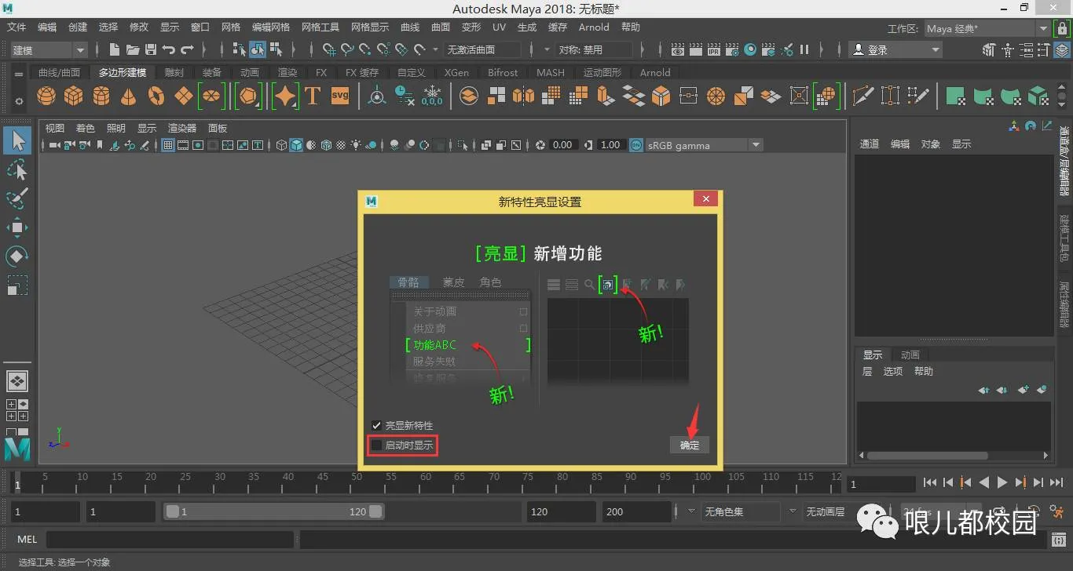This screenshot has height=571, width=1073.
Task: Click the redo arrow icon
Action: click(x=187, y=49)
